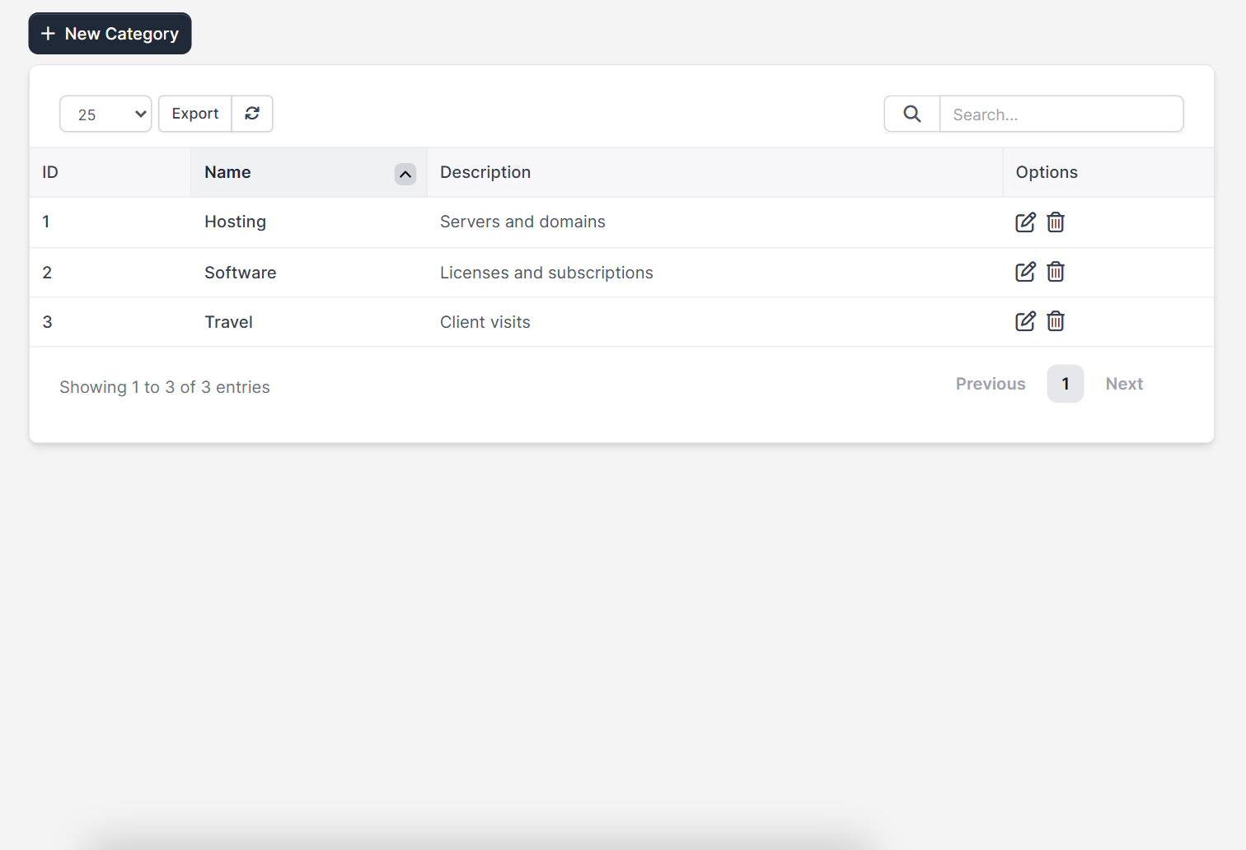The height and width of the screenshot is (850, 1246).
Task: Click the 'Showing 1 to 3 of 3 entries' text
Action: (165, 387)
